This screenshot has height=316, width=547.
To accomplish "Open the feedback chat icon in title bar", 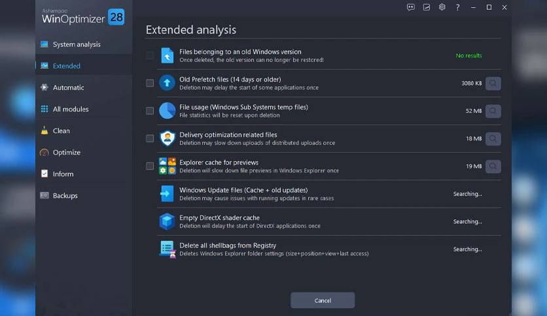I will [x=411, y=7].
